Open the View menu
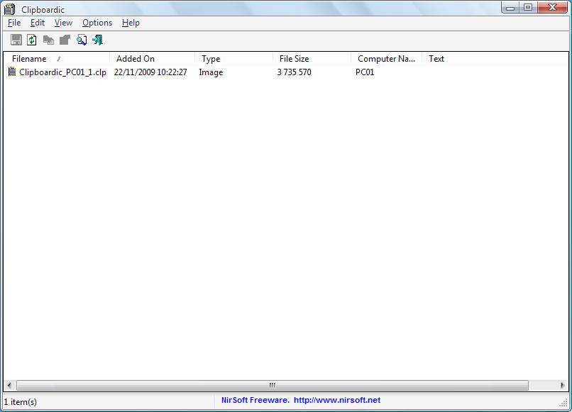Screen dimensions: 572x412 [x=63, y=23]
